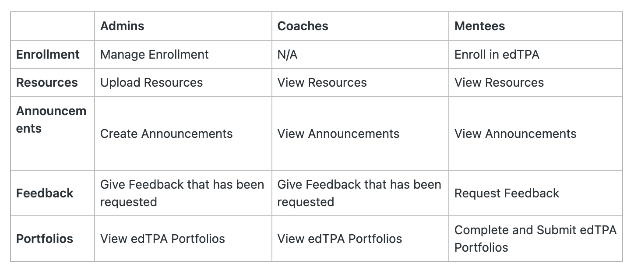Click the Manage Enrollment cell
634x274 pixels.
155,55
